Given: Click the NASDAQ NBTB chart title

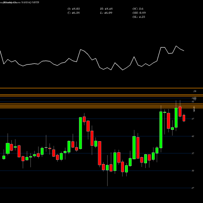Looking at the screenshot, I should (x=30, y=2).
